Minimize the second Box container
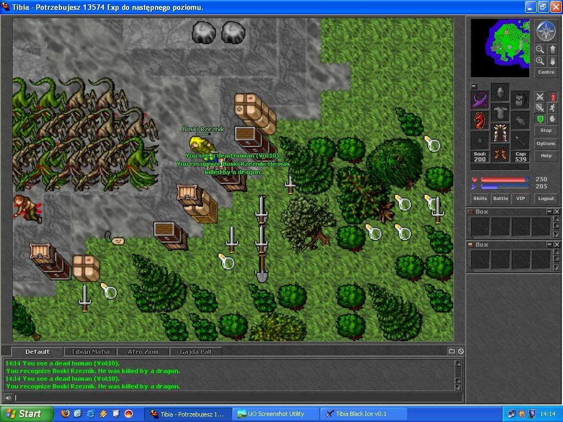 [549, 245]
